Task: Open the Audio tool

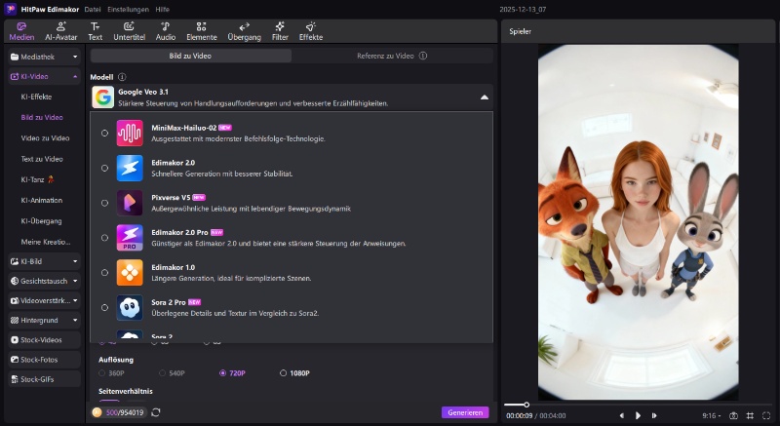Action: tap(165, 31)
